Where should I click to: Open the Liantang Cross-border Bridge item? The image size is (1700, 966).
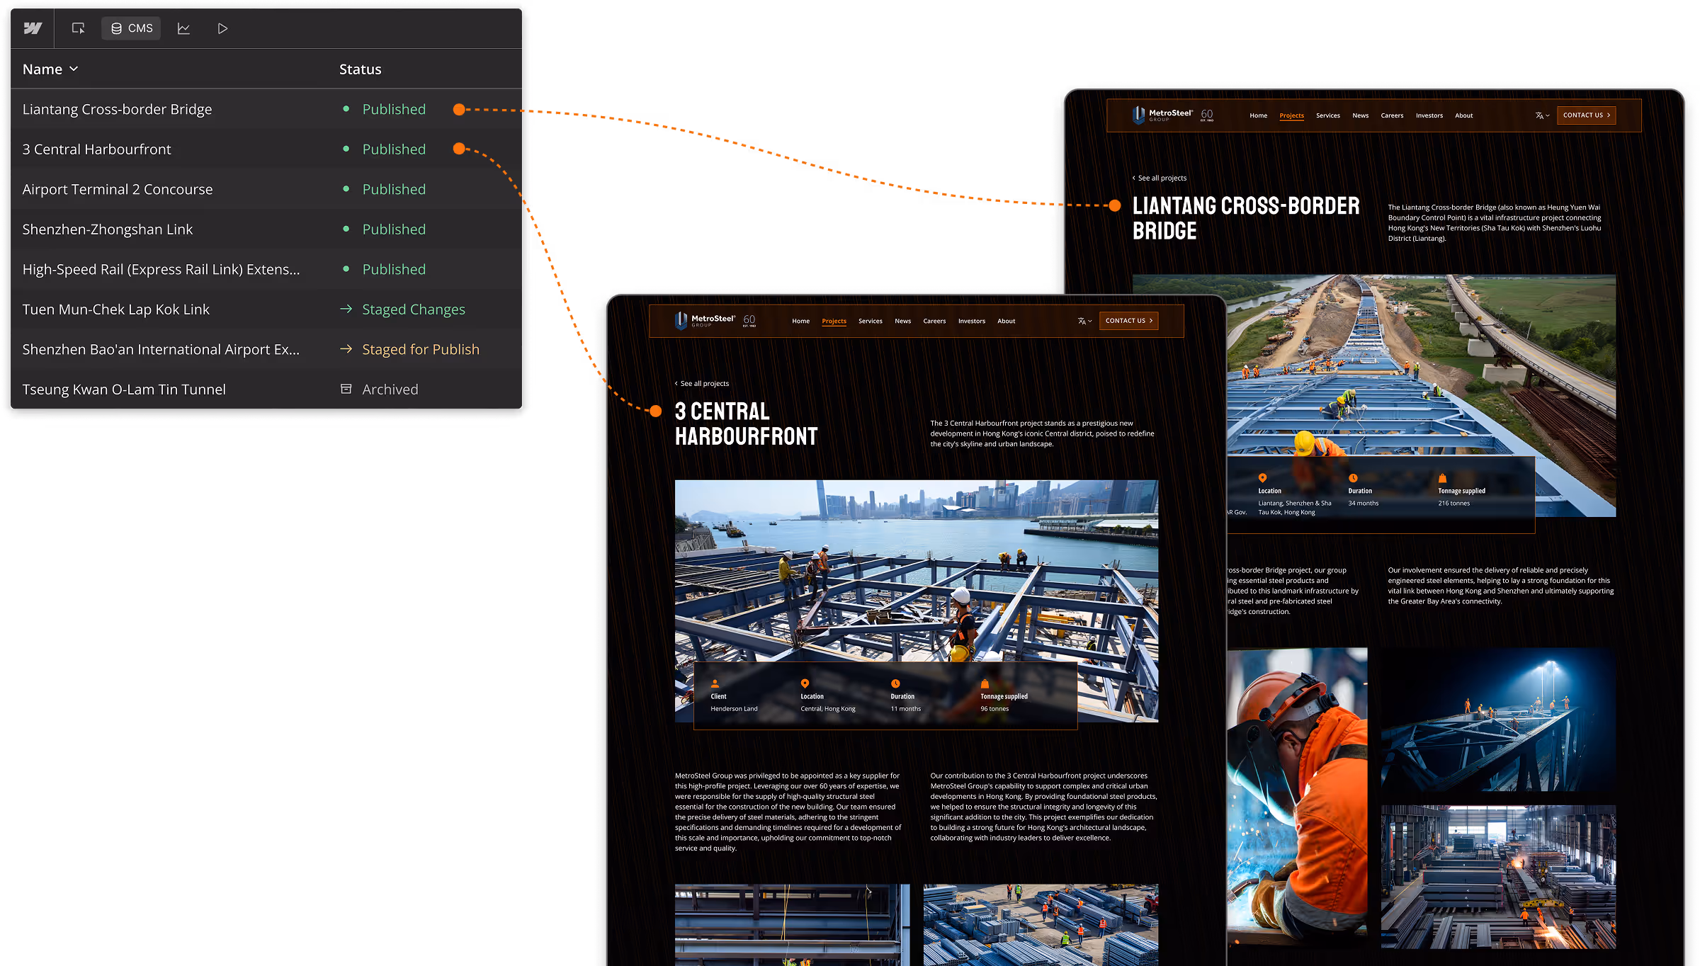[117, 109]
